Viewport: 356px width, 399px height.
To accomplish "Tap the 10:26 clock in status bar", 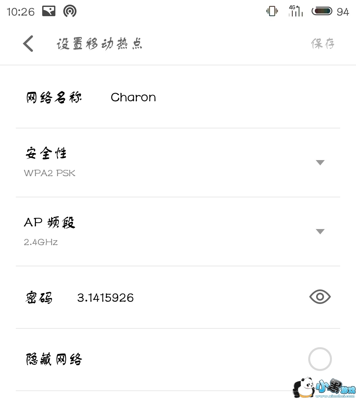I will (20, 12).
